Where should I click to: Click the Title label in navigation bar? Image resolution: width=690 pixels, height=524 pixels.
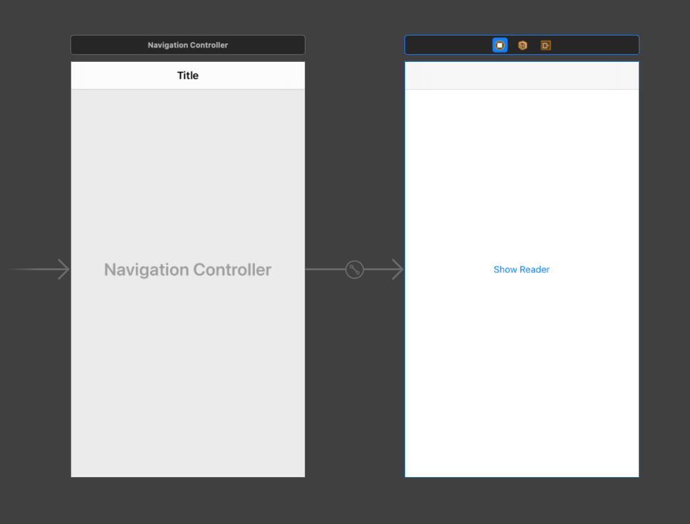(x=188, y=75)
